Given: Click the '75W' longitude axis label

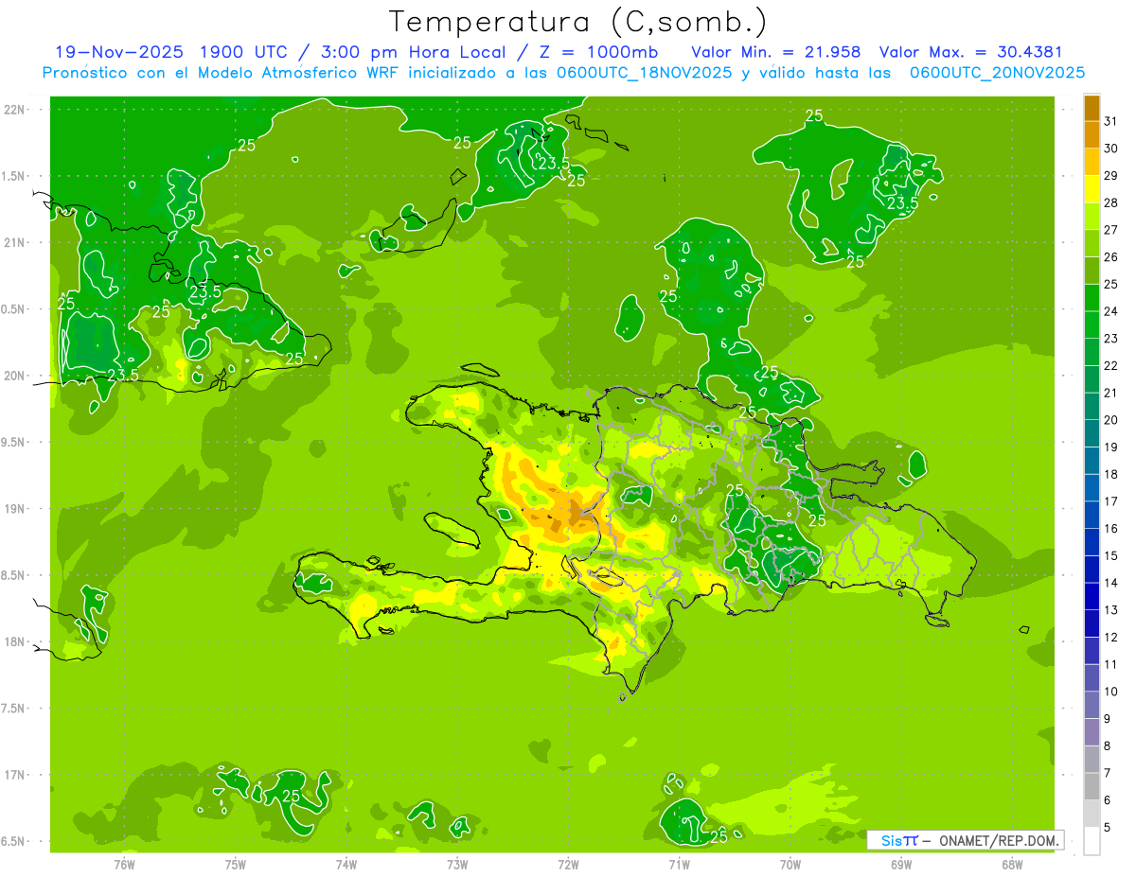Looking at the screenshot, I should [236, 864].
